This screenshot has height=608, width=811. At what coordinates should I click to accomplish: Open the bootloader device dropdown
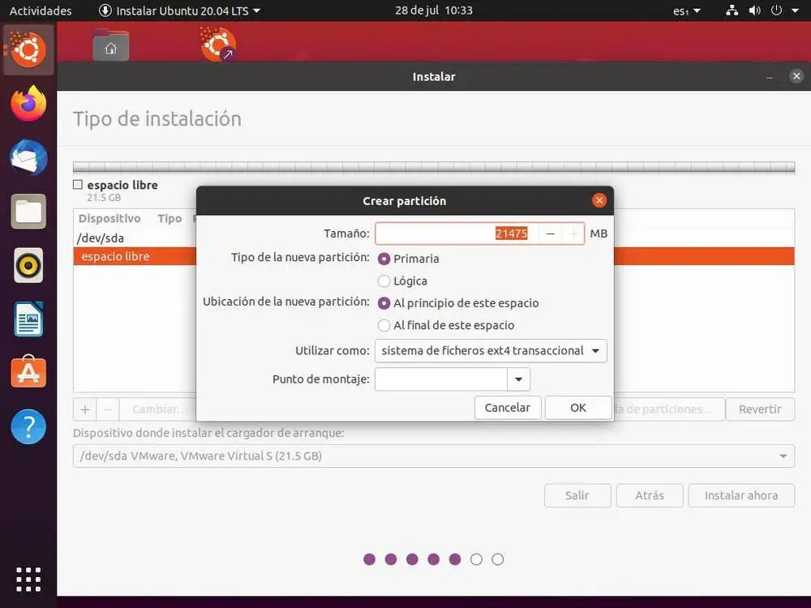pyautogui.click(x=433, y=456)
